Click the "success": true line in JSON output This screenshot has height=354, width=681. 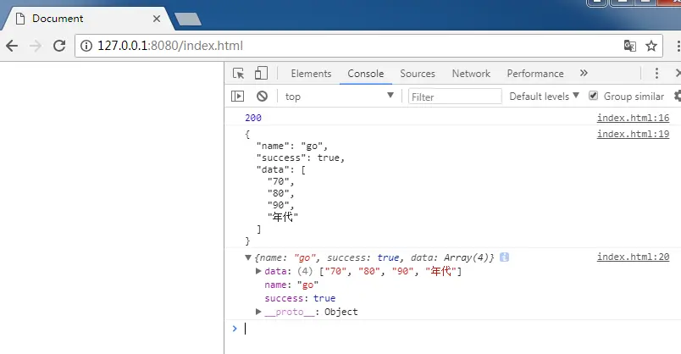(301, 158)
